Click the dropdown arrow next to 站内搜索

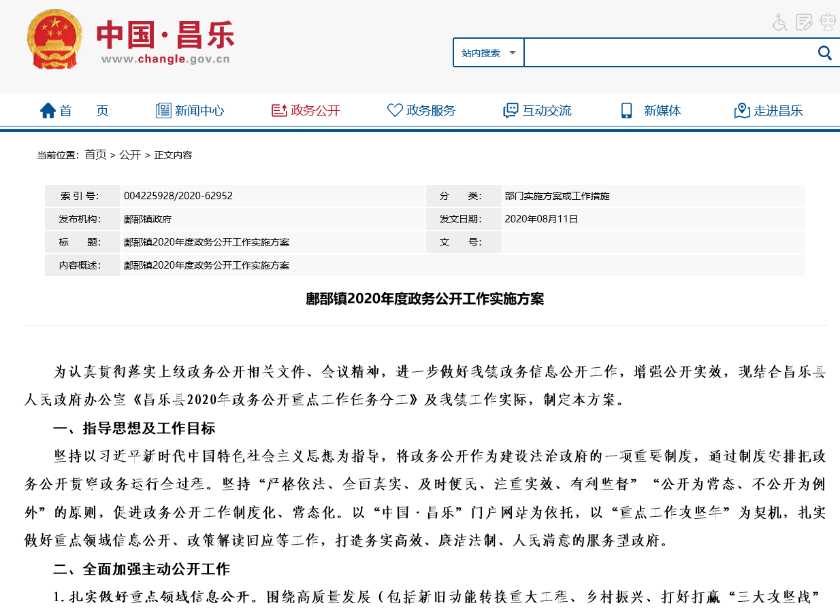click(513, 53)
